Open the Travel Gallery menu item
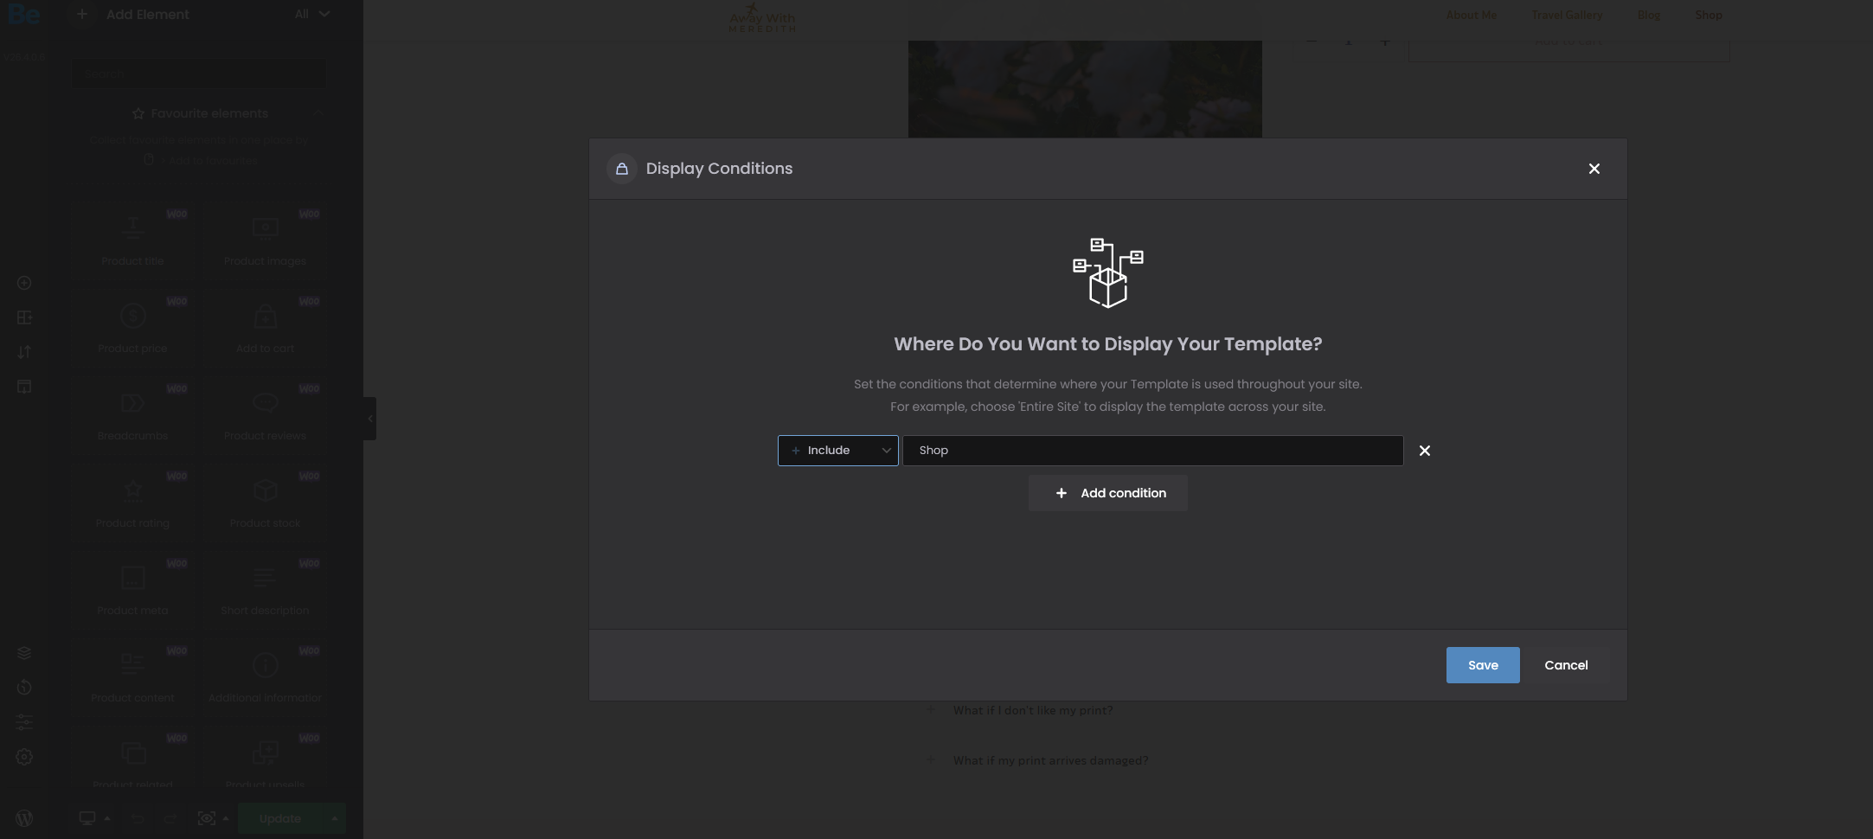The image size is (1873, 839). click(1567, 15)
